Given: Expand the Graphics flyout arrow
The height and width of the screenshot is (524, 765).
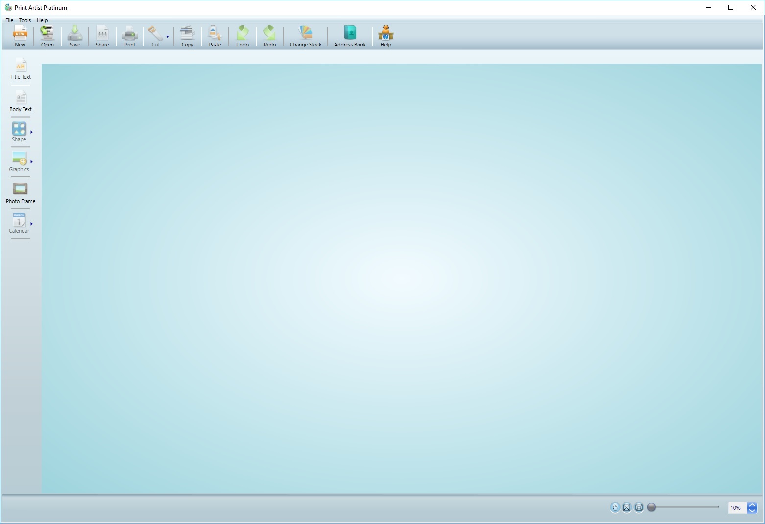Looking at the screenshot, I should 31,162.
